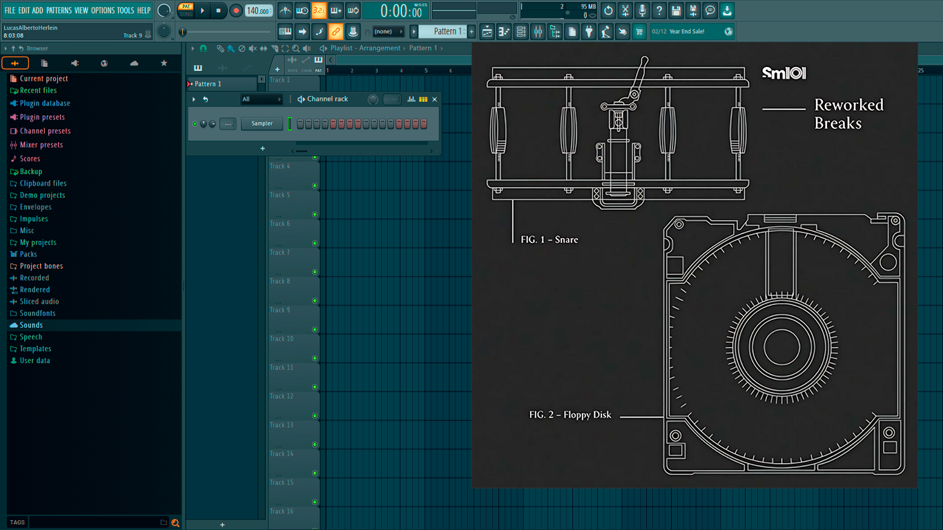The image size is (943, 530).
Task: Open the OPTIONS menu
Action: point(103,10)
